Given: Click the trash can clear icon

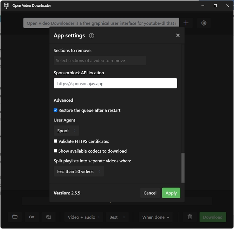Looking at the screenshot, I should click(x=190, y=217).
